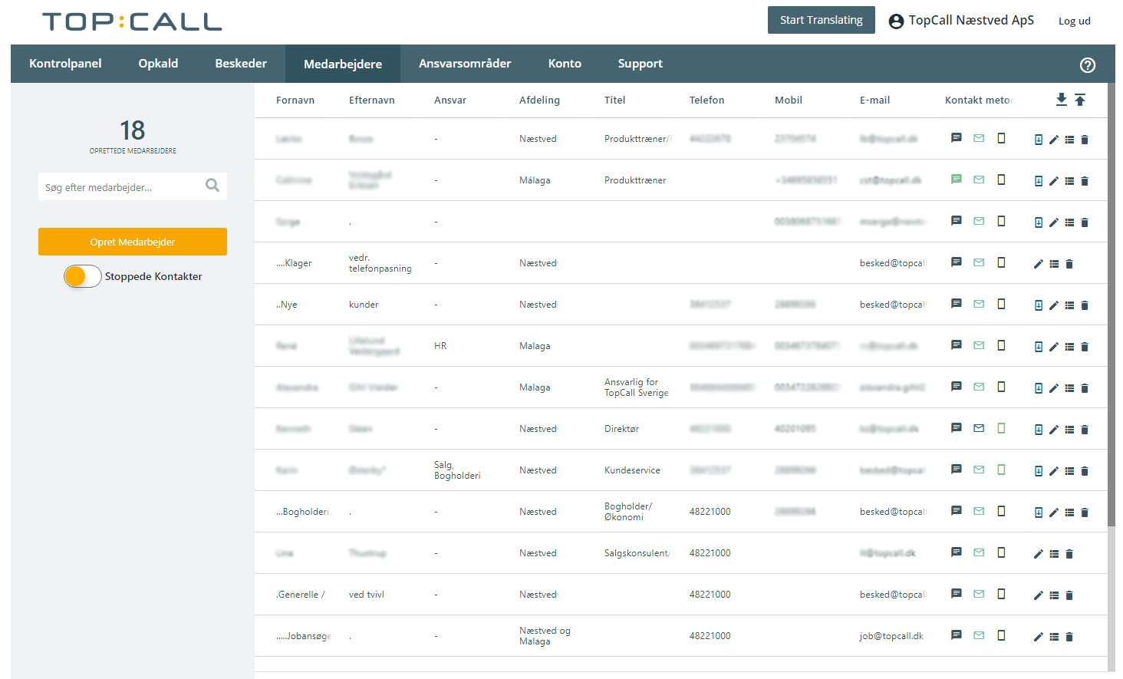Edit the ...Klager row with pencil icon
The height and width of the screenshot is (679, 1123).
coord(1039,264)
